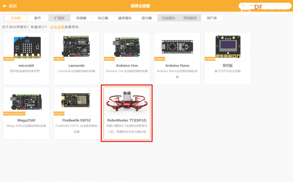293x182 pixels.
Task: Click the DFR0010 product code label
Action: pos(160,59)
